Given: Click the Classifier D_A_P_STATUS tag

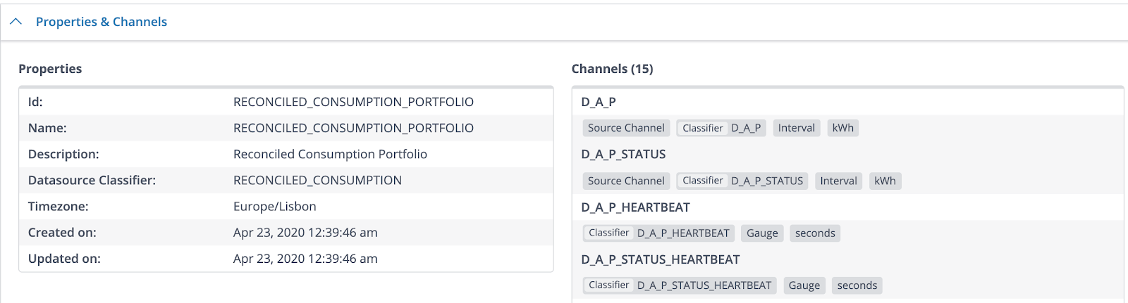Looking at the screenshot, I should point(742,181).
